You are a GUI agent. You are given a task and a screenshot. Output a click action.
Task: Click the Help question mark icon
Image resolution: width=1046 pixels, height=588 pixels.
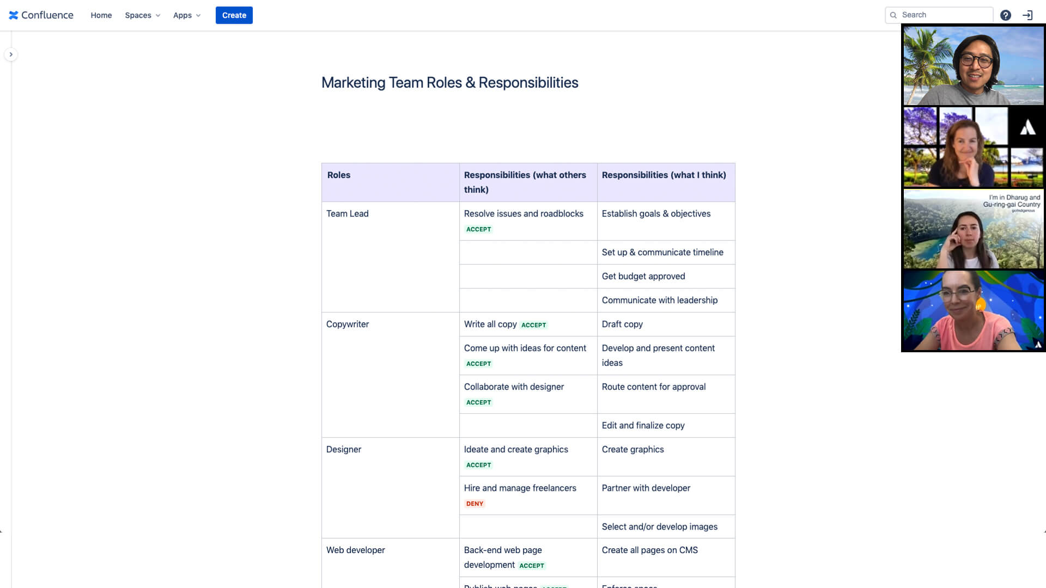(1005, 14)
